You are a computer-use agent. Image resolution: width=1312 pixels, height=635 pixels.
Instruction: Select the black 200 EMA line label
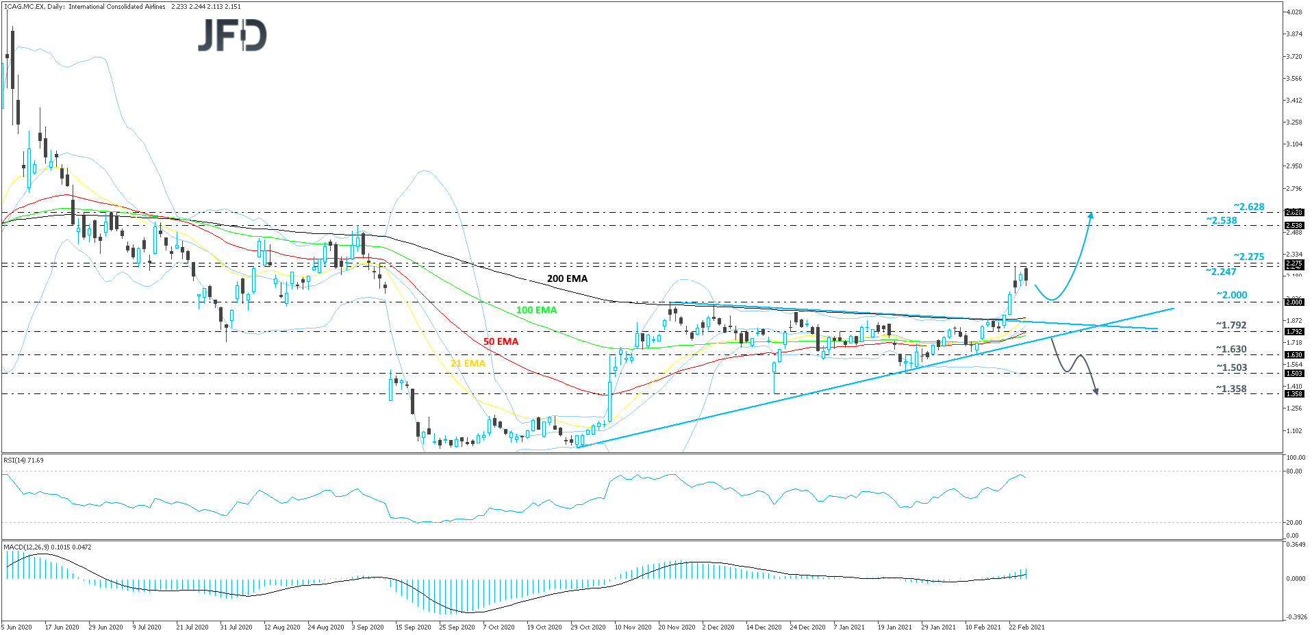pyautogui.click(x=566, y=278)
